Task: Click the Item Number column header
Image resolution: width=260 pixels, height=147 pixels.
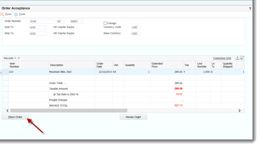Action: 28,65
